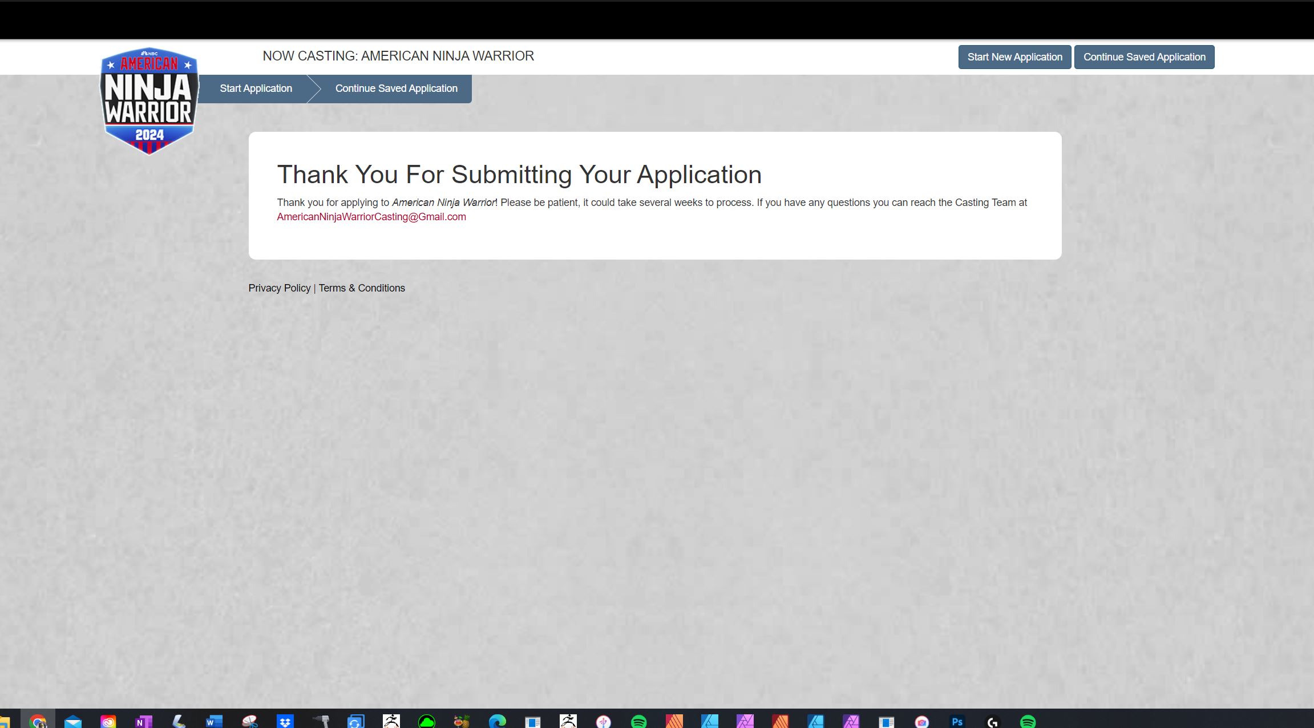Open the Privacy Policy link
The height and width of the screenshot is (728, 1314).
click(279, 288)
